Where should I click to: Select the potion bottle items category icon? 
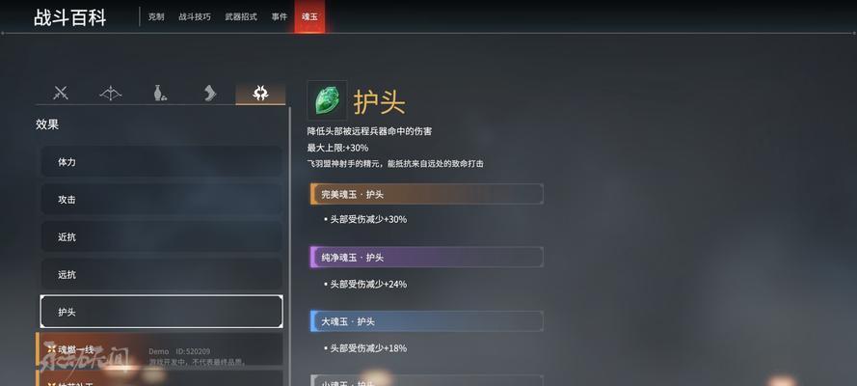[160, 94]
